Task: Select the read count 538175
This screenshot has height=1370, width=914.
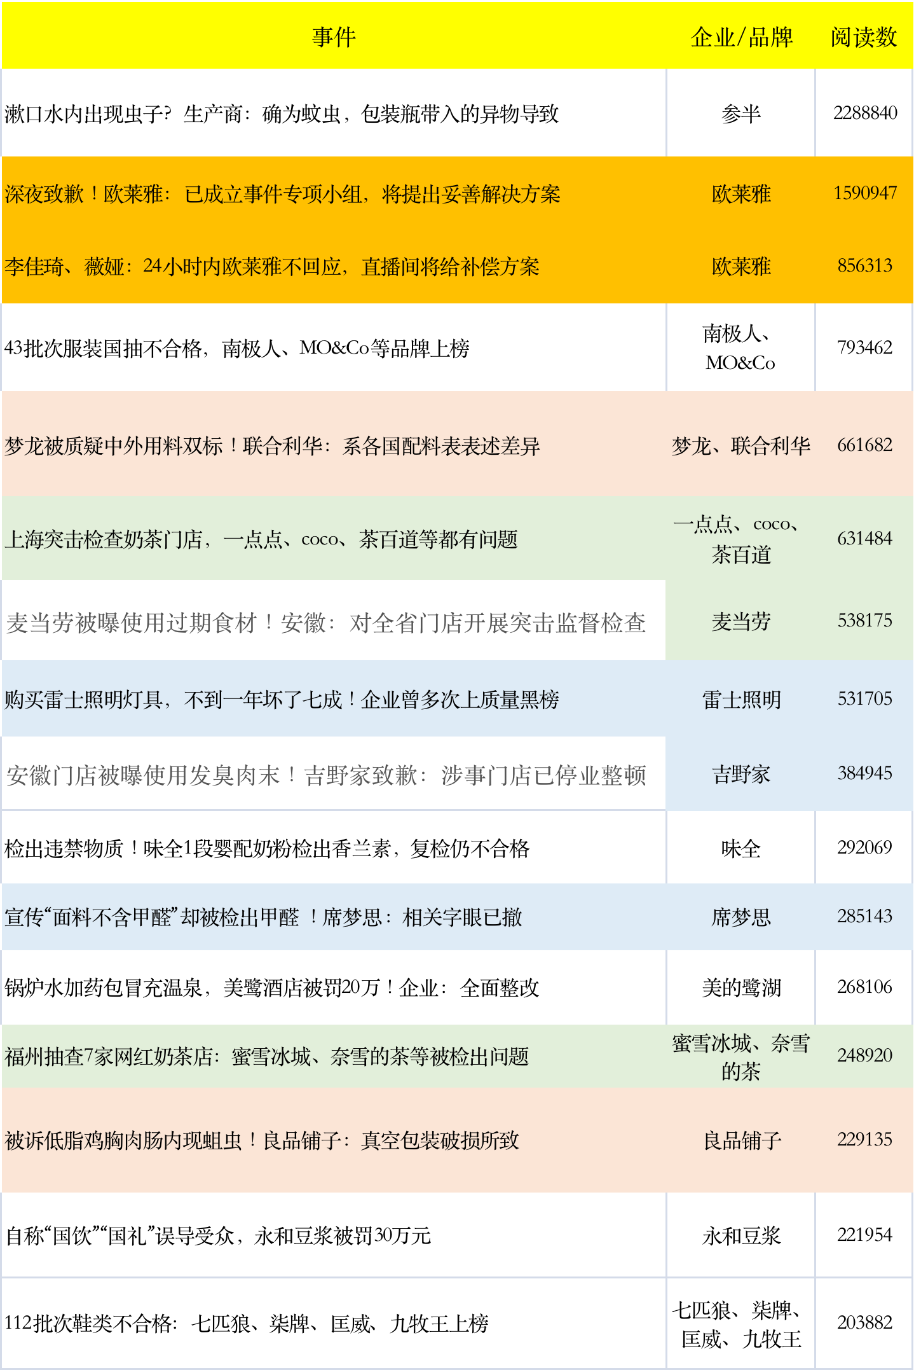Action: (865, 621)
